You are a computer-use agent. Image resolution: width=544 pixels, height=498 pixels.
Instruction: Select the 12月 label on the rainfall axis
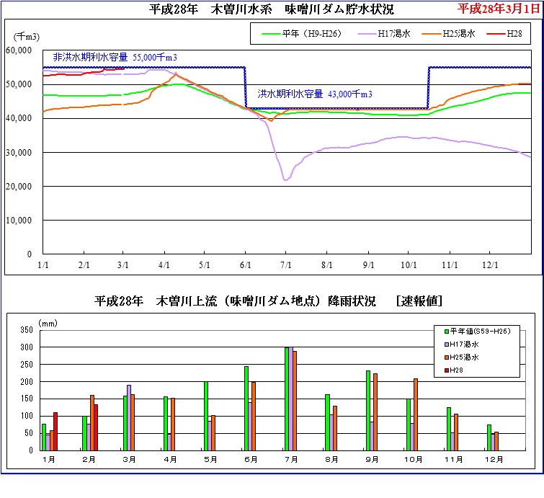(492, 459)
